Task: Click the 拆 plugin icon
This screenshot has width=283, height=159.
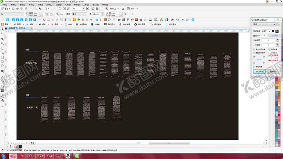Action: (x=123, y=20)
